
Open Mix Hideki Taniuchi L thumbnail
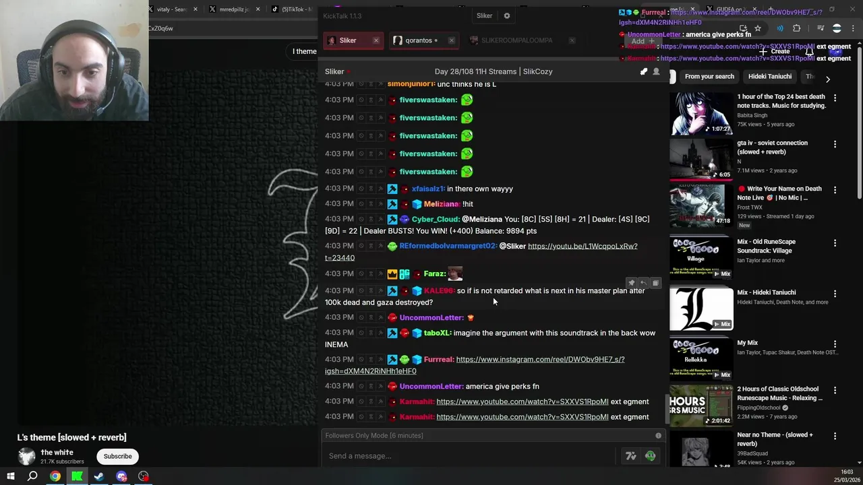coord(701,309)
